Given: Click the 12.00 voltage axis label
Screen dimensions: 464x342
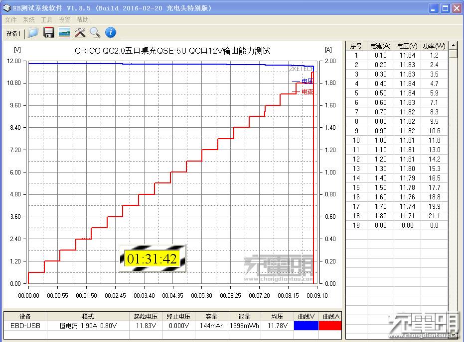Looking at the screenshot, I should pos(13,61).
